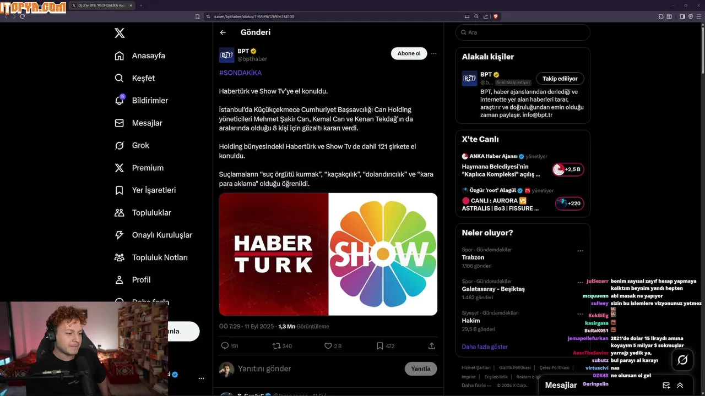
Task: Click the share icon on the post
Action: point(432,346)
